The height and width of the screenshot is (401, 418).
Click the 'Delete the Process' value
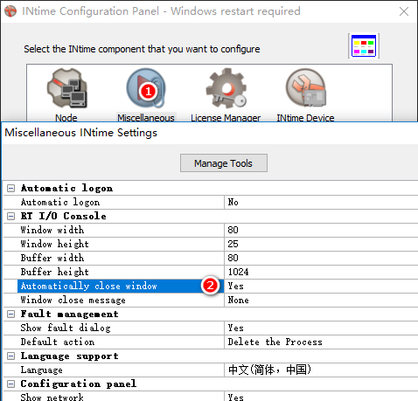point(321,342)
